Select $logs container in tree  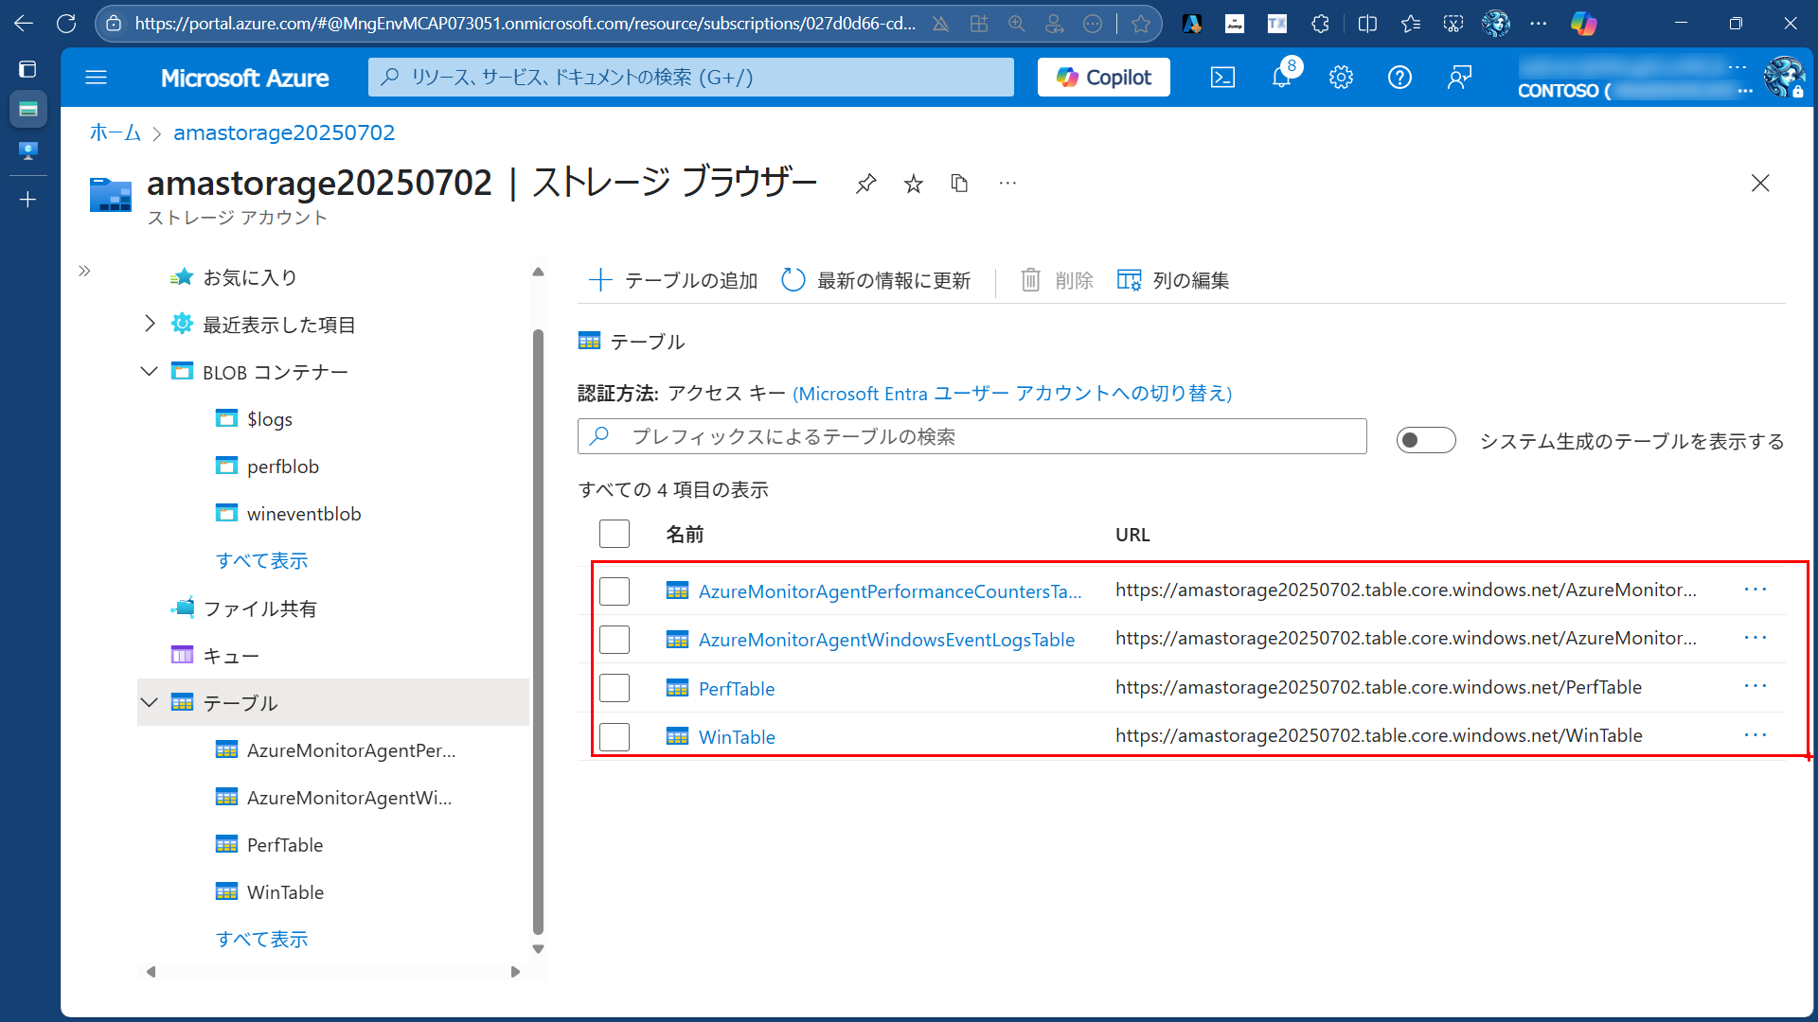[270, 419]
